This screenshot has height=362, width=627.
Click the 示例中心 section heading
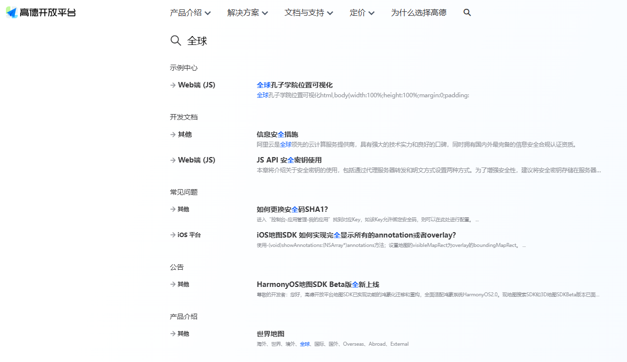pyautogui.click(x=184, y=68)
